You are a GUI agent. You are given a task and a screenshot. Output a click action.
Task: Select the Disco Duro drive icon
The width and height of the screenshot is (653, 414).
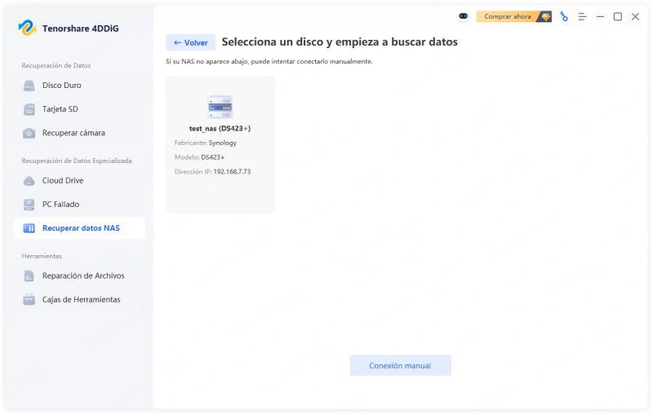[x=29, y=86]
